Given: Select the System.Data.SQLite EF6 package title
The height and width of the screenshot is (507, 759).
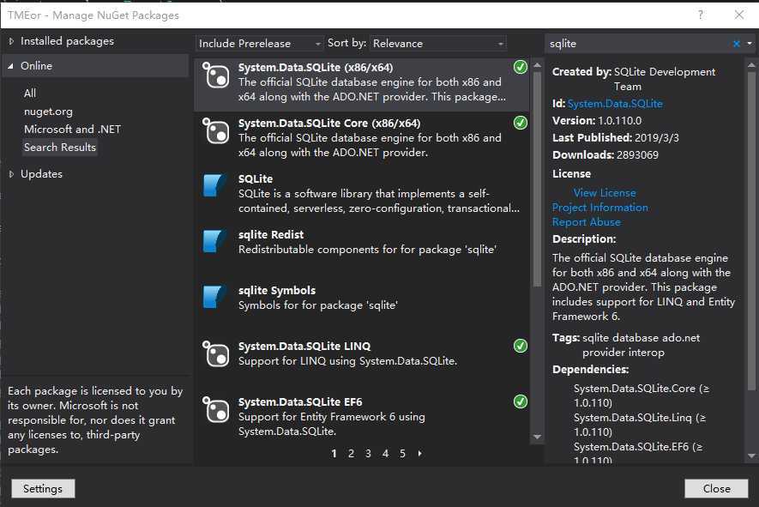Looking at the screenshot, I should pyautogui.click(x=300, y=402).
